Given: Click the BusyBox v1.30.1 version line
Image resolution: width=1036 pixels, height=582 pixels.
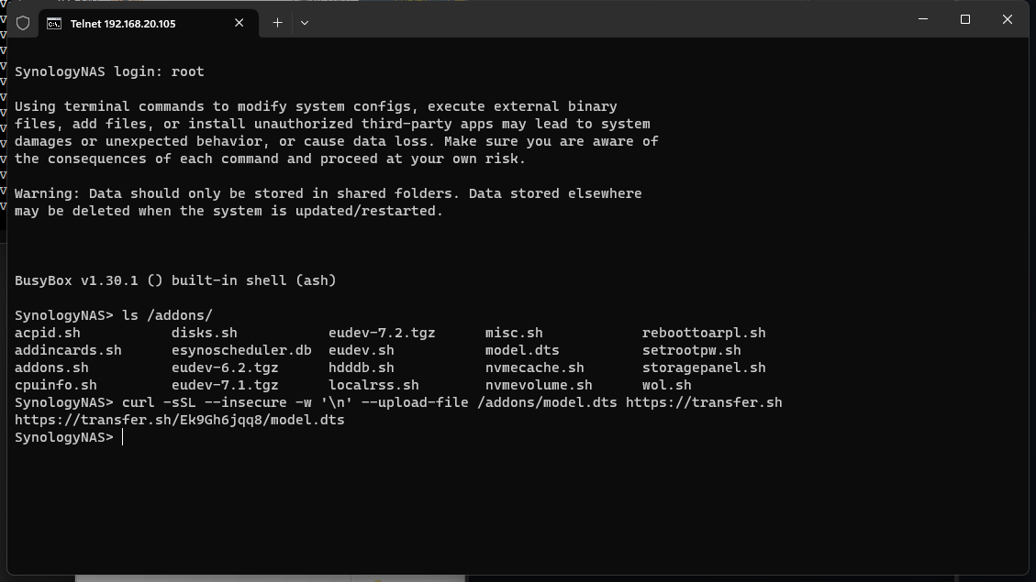Looking at the screenshot, I should (x=175, y=280).
